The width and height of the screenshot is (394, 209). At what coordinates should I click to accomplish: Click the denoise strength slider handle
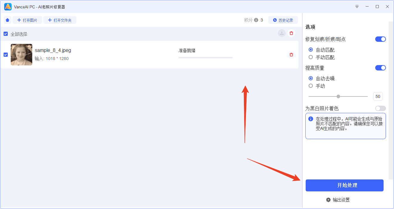[x=338, y=96]
